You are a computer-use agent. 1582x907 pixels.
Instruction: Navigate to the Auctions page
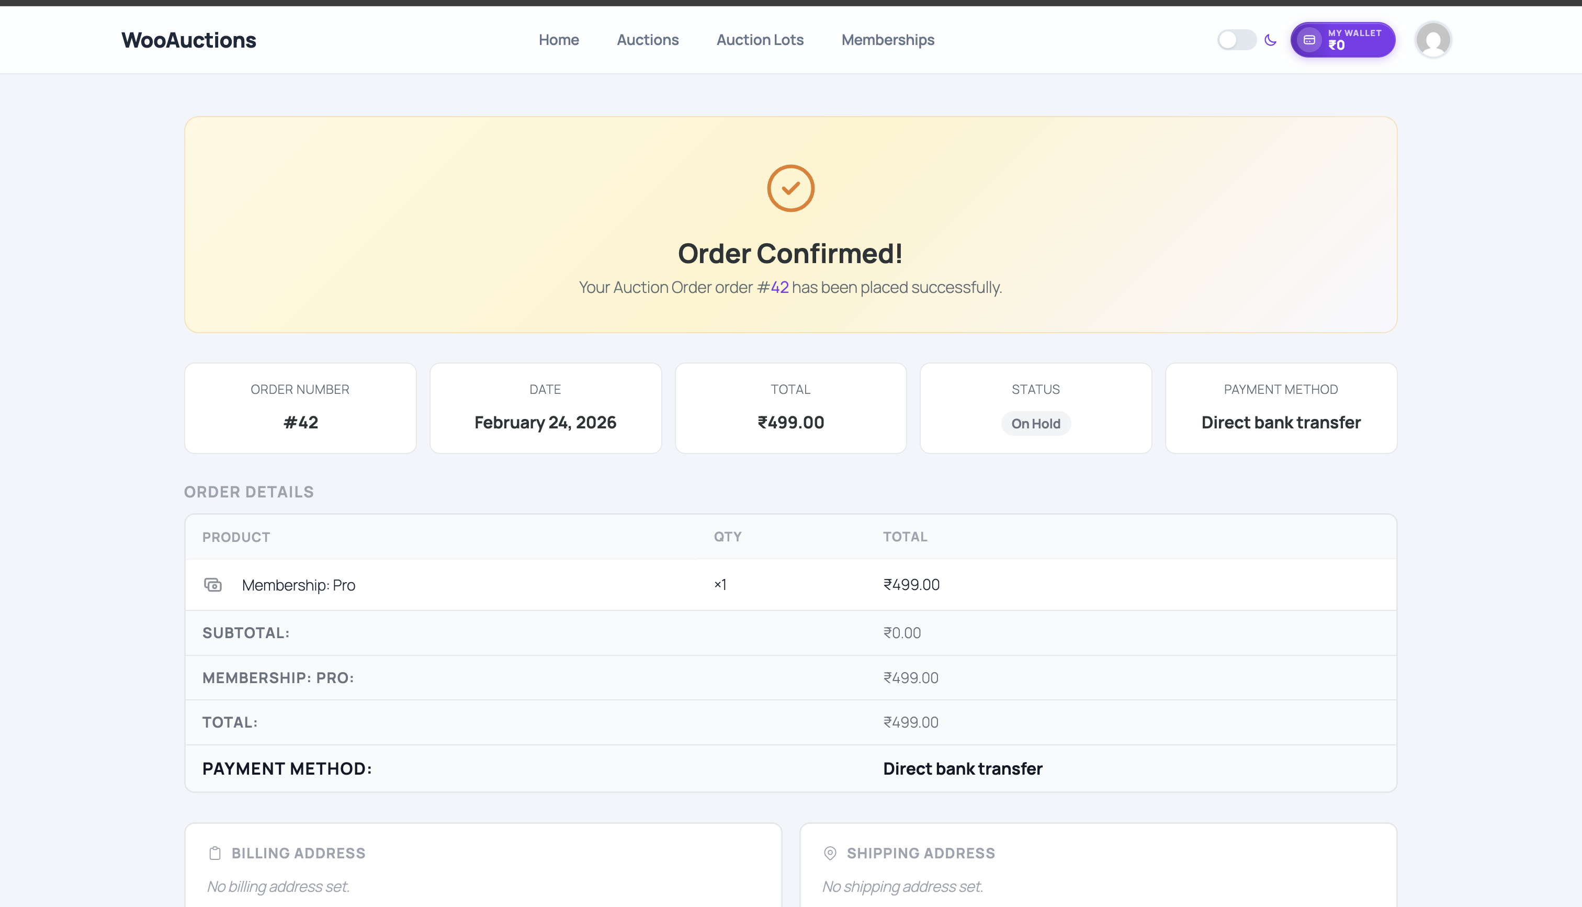coord(648,39)
